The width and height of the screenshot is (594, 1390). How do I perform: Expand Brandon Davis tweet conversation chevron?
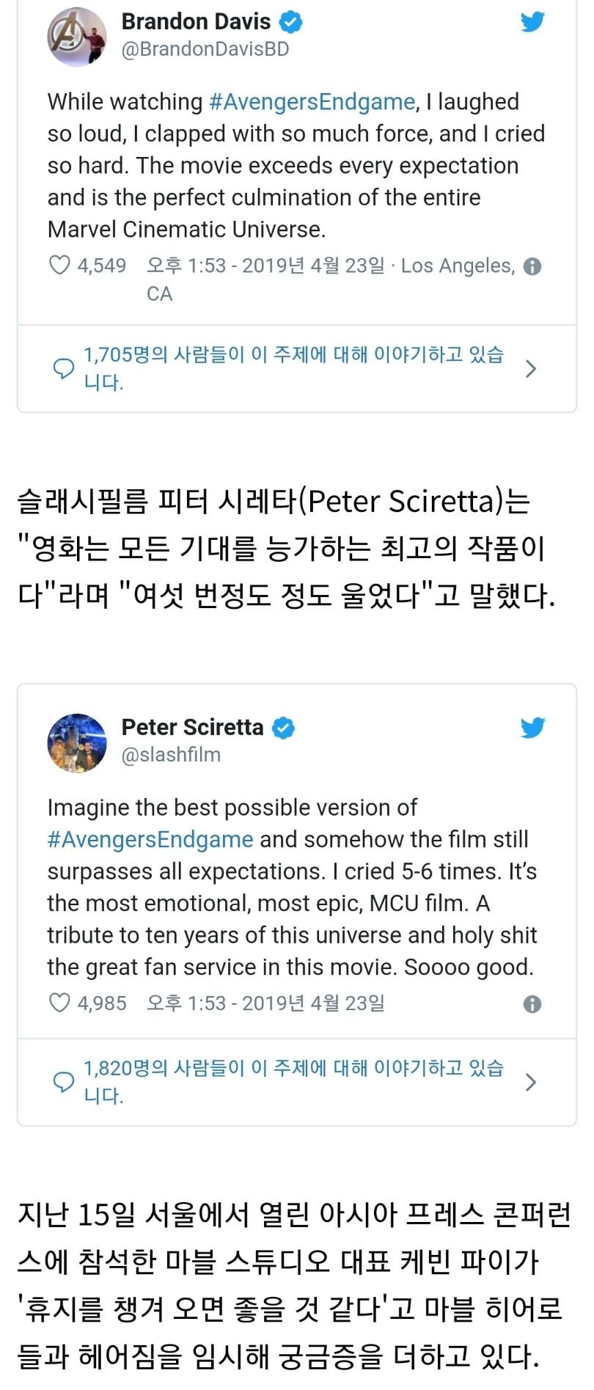click(532, 369)
